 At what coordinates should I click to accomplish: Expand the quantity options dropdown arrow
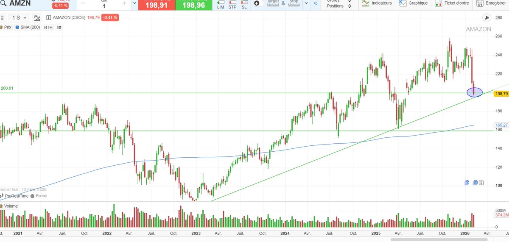(135, 3)
